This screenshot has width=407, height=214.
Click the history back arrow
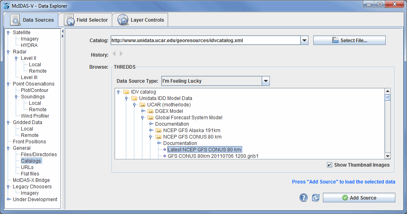pyautogui.click(x=114, y=54)
